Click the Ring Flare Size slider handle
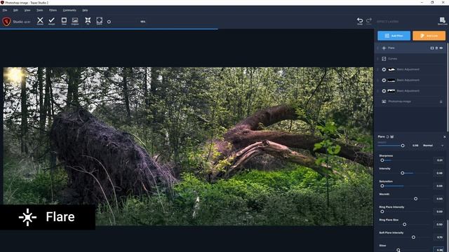 coord(404,225)
